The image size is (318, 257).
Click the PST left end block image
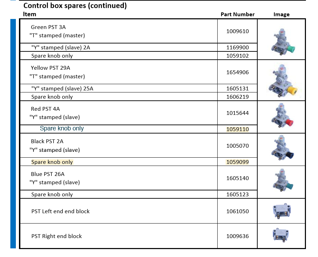[282, 211]
